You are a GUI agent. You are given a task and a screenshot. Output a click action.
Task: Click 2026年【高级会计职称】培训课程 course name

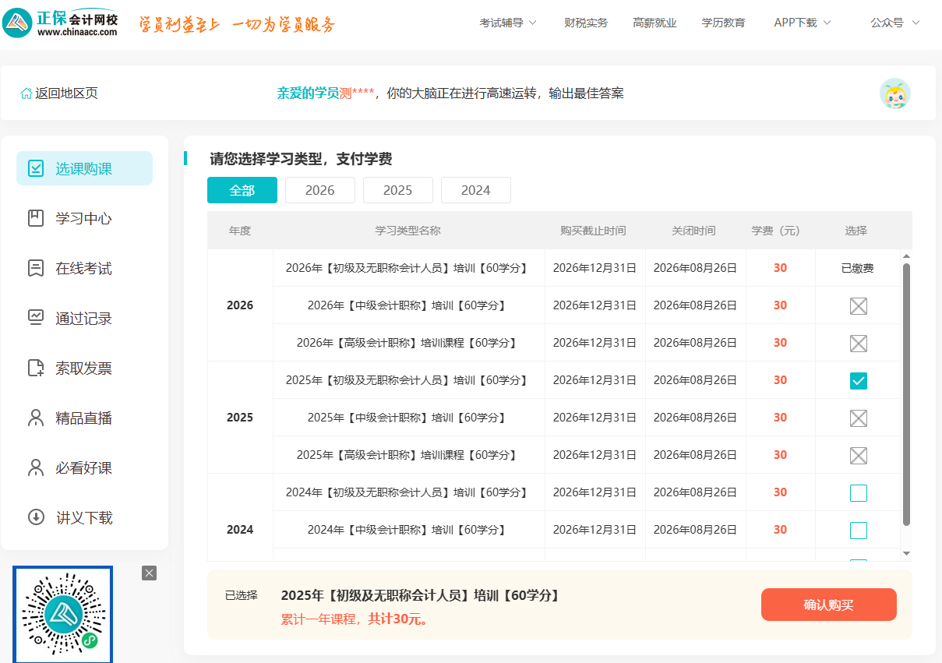click(x=408, y=343)
